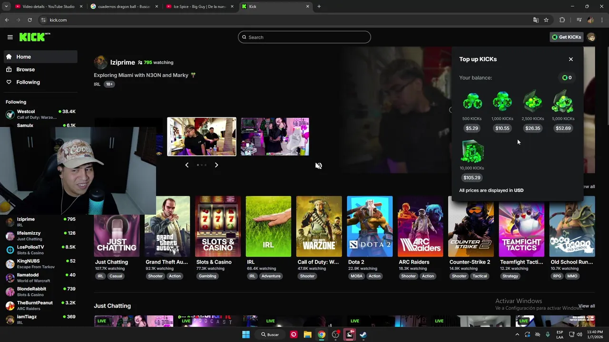The width and height of the screenshot is (609, 342).
Task: Open Westcol channel in following list
Action: (x=40, y=114)
